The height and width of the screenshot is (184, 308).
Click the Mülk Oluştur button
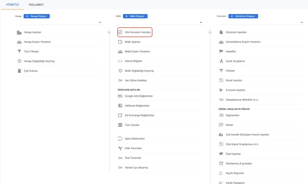tap(135, 16)
